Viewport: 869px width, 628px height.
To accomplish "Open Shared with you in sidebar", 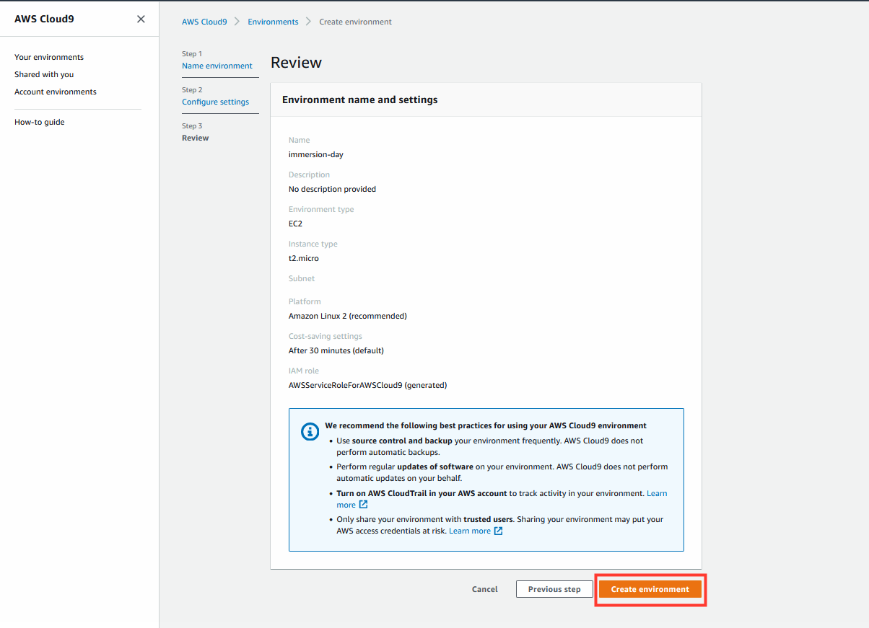I will (44, 74).
